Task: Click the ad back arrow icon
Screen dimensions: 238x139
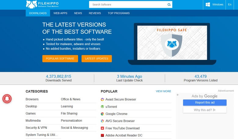Action: 178,95
